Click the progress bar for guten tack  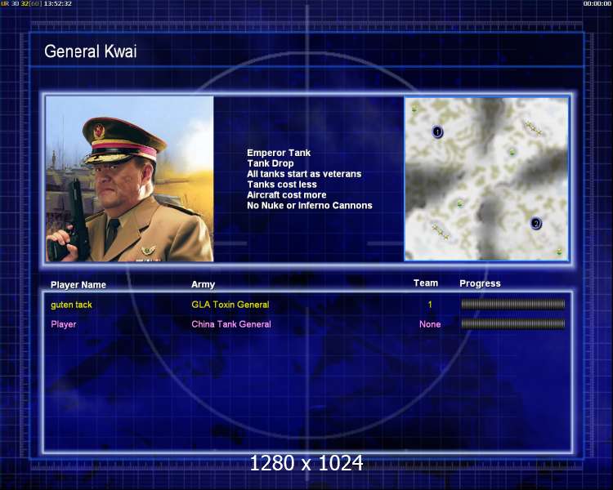point(513,304)
